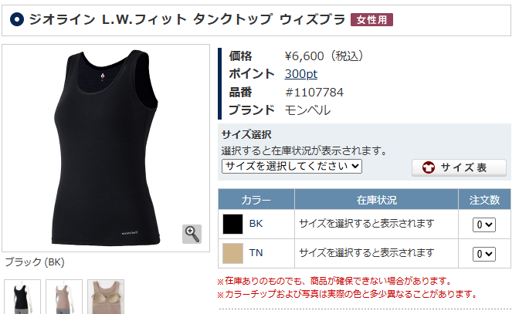Click the 在庫状況 column header
The height and width of the screenshot is (314, 519).
376,200
